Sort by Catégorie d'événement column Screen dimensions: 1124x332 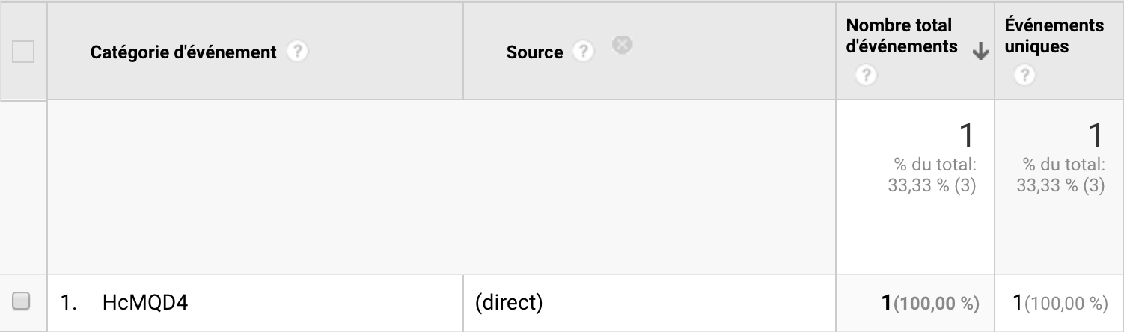(x=183, y=52)
